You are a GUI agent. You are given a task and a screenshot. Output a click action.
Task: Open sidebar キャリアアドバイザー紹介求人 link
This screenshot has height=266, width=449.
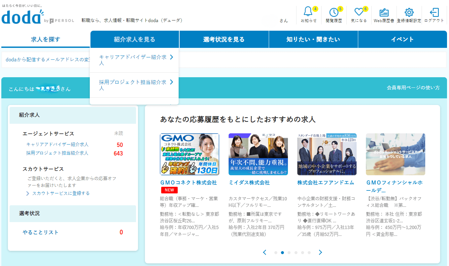point(57,145)
